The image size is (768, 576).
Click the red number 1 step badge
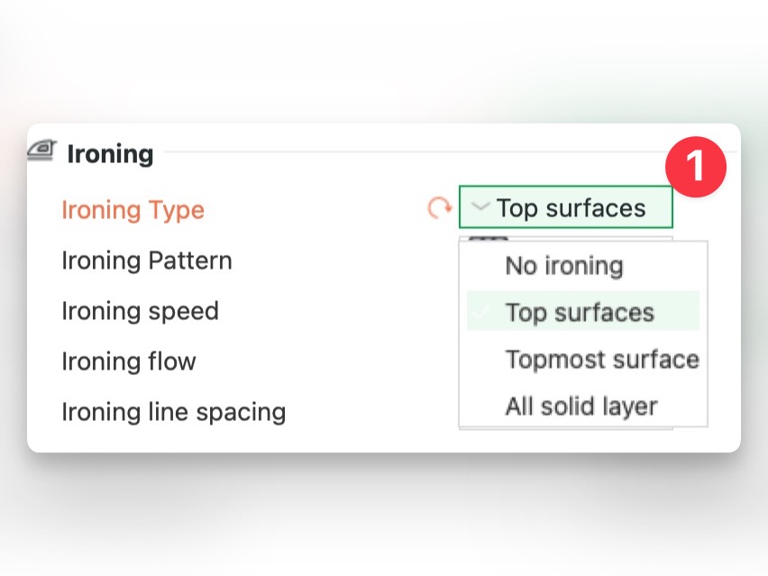click(696, 167)
